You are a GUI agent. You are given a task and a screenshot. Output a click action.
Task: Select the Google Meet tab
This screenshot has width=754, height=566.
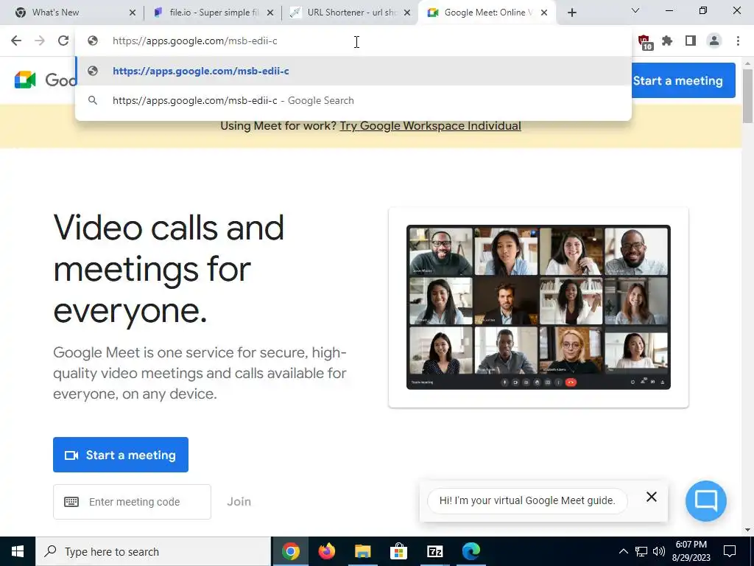pos(487,13)
